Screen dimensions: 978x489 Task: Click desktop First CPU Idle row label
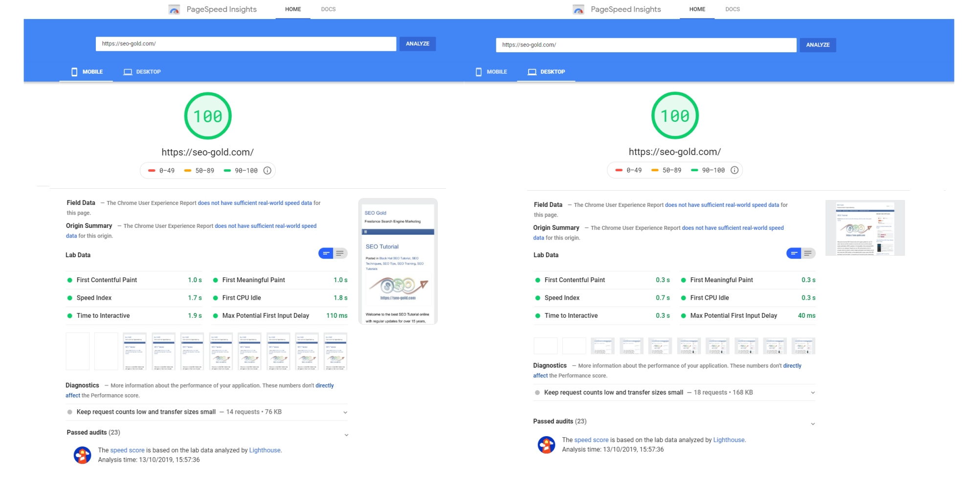point(710,298)
